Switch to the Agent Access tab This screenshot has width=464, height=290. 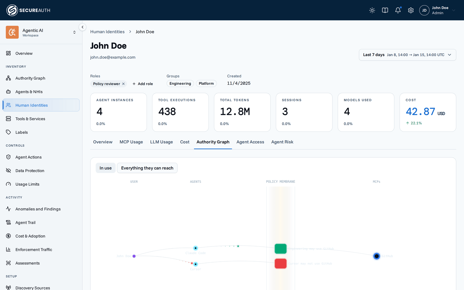[250, 142]
